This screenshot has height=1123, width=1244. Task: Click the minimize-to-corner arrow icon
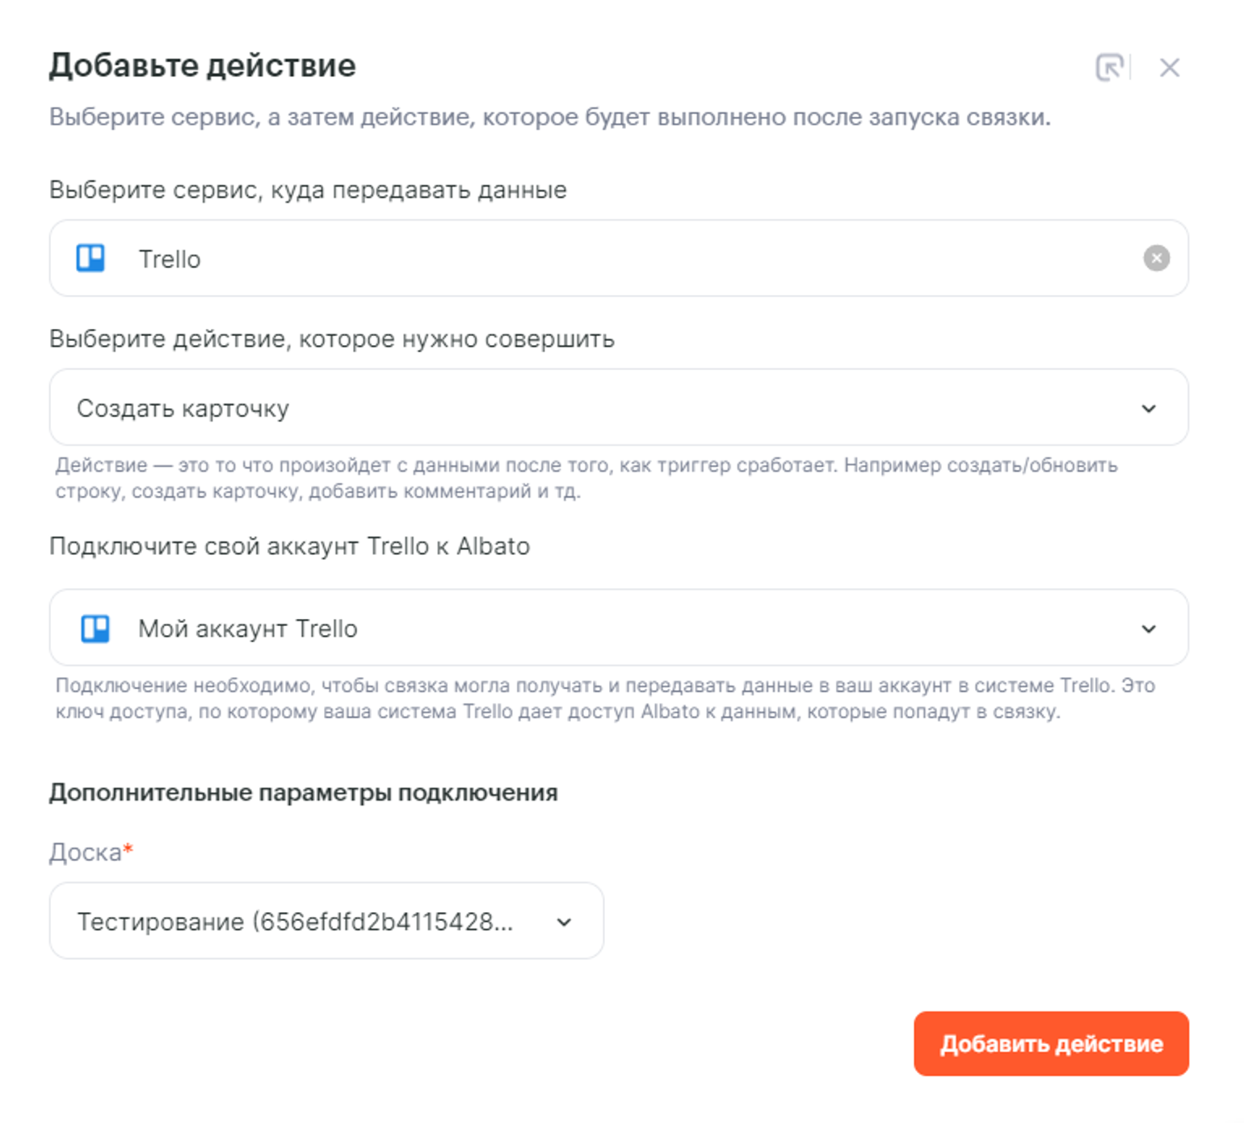(1109, 68)
